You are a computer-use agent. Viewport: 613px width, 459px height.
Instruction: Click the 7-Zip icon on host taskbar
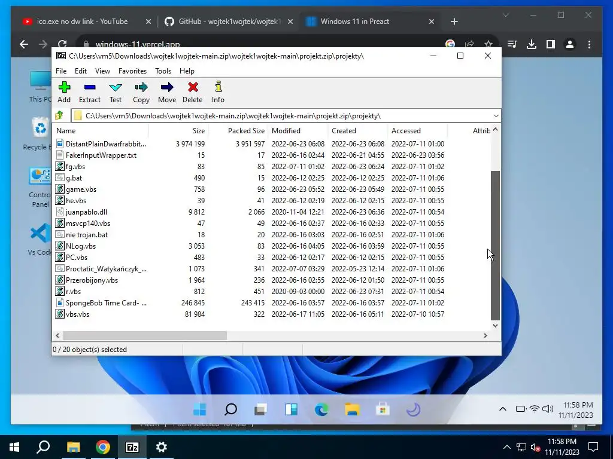click(132, 447)
